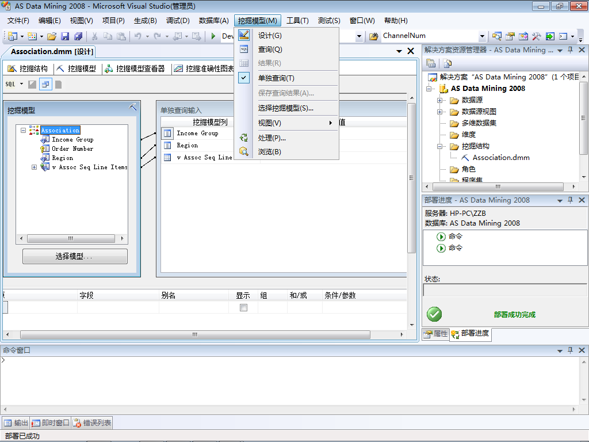This screenshot has width=589, height=442.
Task: Close the Association.dmm document tab with X
Action: [411, 51]
